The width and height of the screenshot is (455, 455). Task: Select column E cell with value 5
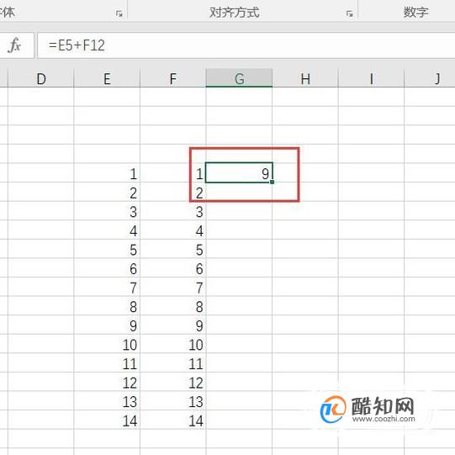tap(107, 249)
